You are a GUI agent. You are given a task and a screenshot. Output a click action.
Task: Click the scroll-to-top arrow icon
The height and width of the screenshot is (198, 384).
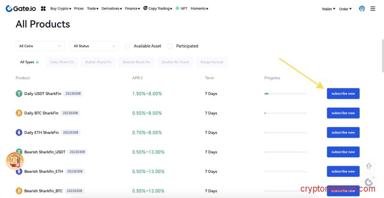(369, 166)
